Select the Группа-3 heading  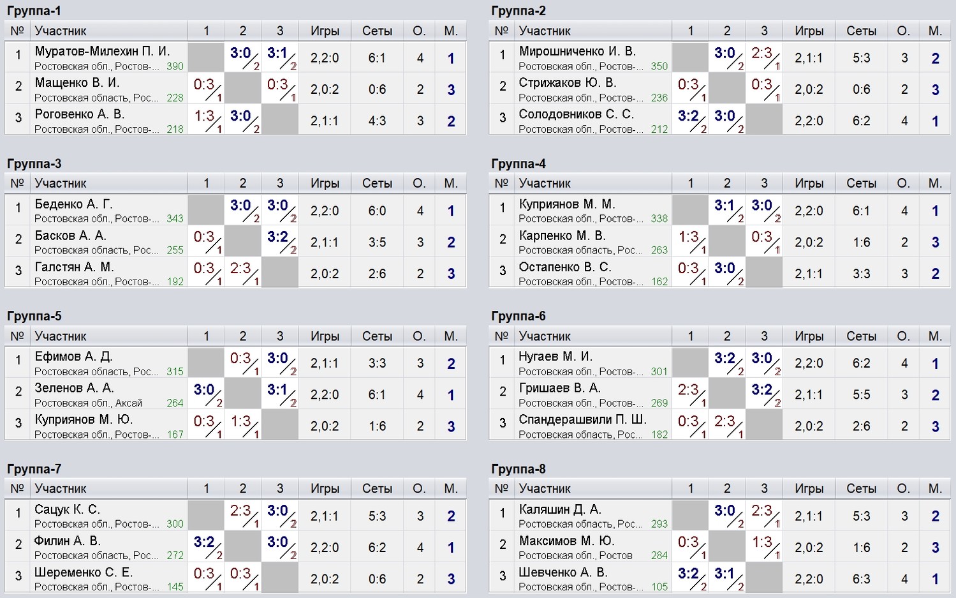[34, 163]
